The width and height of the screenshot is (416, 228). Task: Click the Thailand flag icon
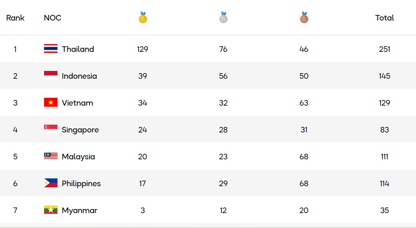pyautogui.click(x=51, y=49)
